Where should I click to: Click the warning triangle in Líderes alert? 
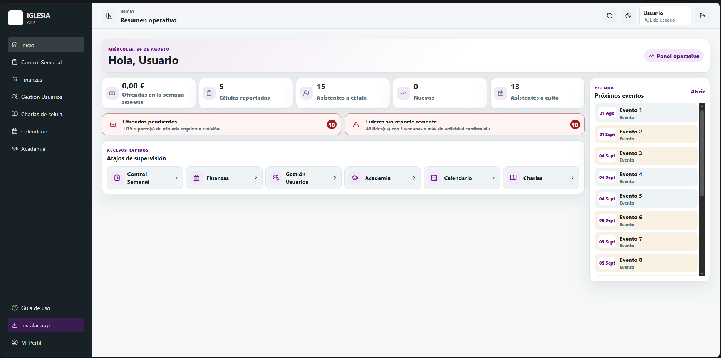pyautogui.click(x=356, y=125)
